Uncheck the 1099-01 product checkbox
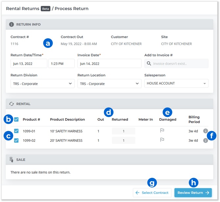 click(16, 131)
